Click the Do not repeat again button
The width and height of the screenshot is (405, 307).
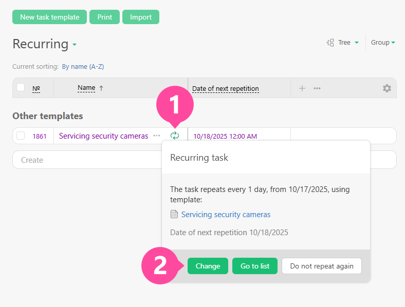(x=321, y=266)
